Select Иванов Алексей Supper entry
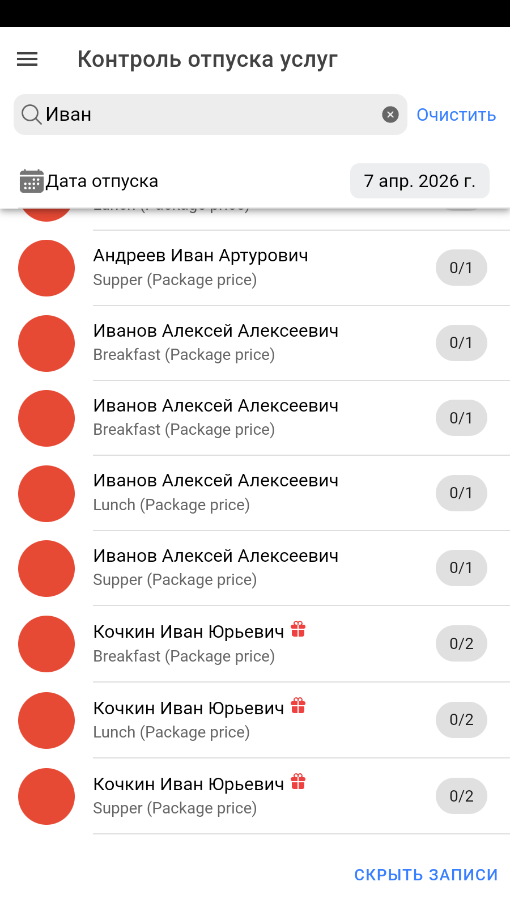510x907 pixels. coord(215,567)
